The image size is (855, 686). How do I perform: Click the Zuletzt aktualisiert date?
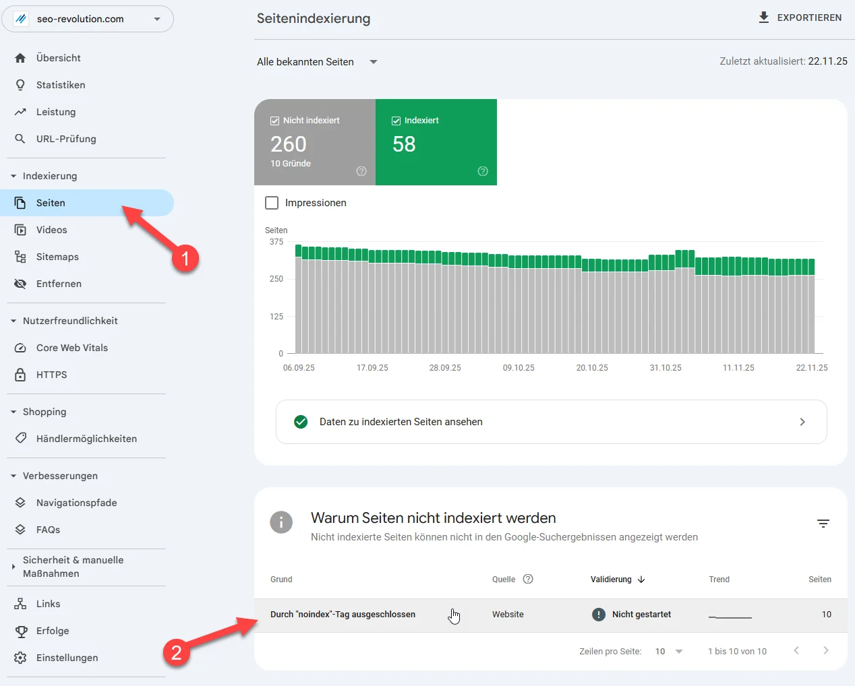[x=828, y=61]
